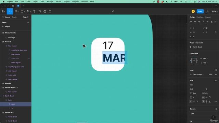The height and width of the screenshot is (123, 219).
Task: Toggle constrain proportions lock icon
Action: click(x=216, y=32)
